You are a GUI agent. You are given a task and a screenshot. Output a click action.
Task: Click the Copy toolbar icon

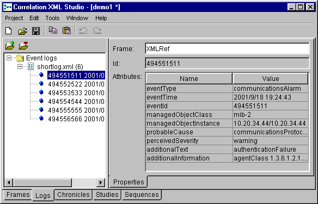click(x=53, y=30)
